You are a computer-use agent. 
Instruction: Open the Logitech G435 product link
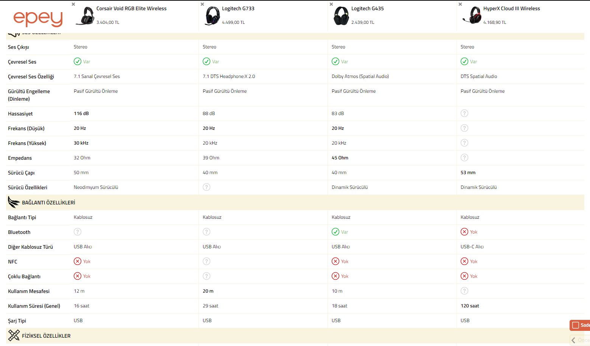[x=368, y=8]
